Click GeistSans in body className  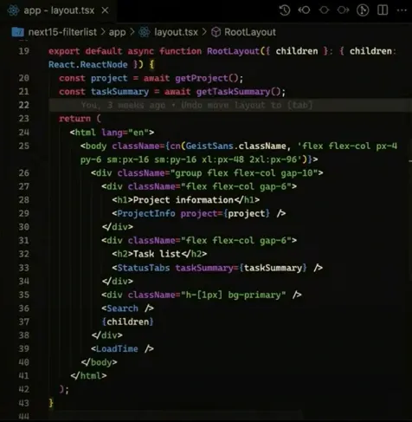click(209, 146)
